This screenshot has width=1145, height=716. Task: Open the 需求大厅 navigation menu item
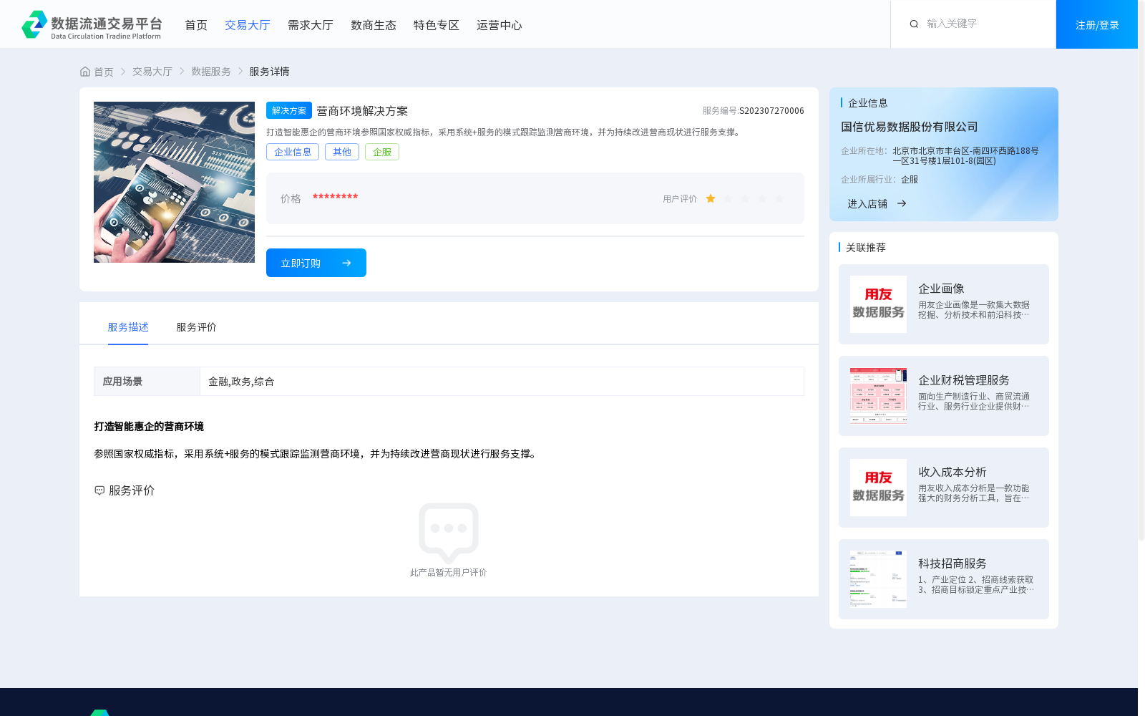(311, 25)
